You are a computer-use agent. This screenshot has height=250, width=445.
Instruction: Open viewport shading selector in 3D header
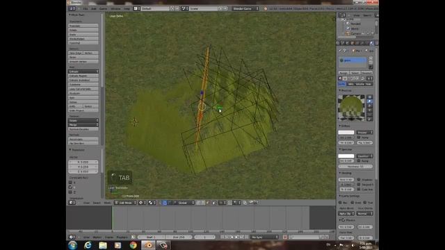(x=142, y=203)
